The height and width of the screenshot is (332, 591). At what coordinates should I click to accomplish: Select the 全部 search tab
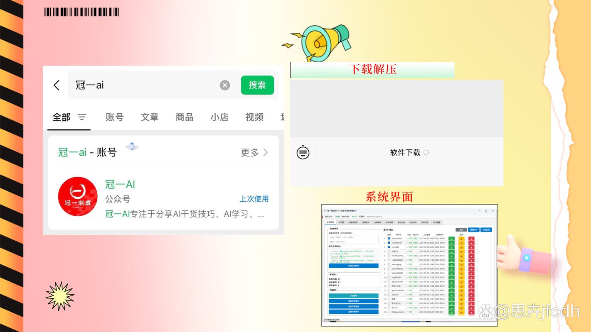click(61, 117)
